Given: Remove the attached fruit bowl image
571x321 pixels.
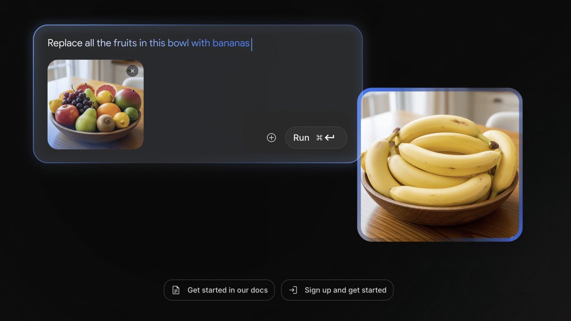Looking at the screenshot, I should tap(132, 71).
